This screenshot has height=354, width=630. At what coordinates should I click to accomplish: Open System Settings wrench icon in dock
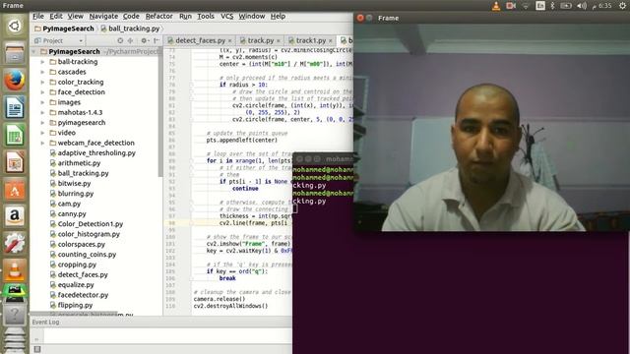(x=15, y=243)
